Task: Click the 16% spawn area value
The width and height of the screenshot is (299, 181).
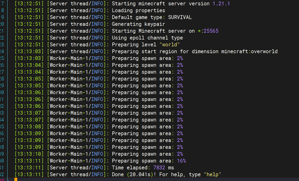Action: tap(181, 161)
